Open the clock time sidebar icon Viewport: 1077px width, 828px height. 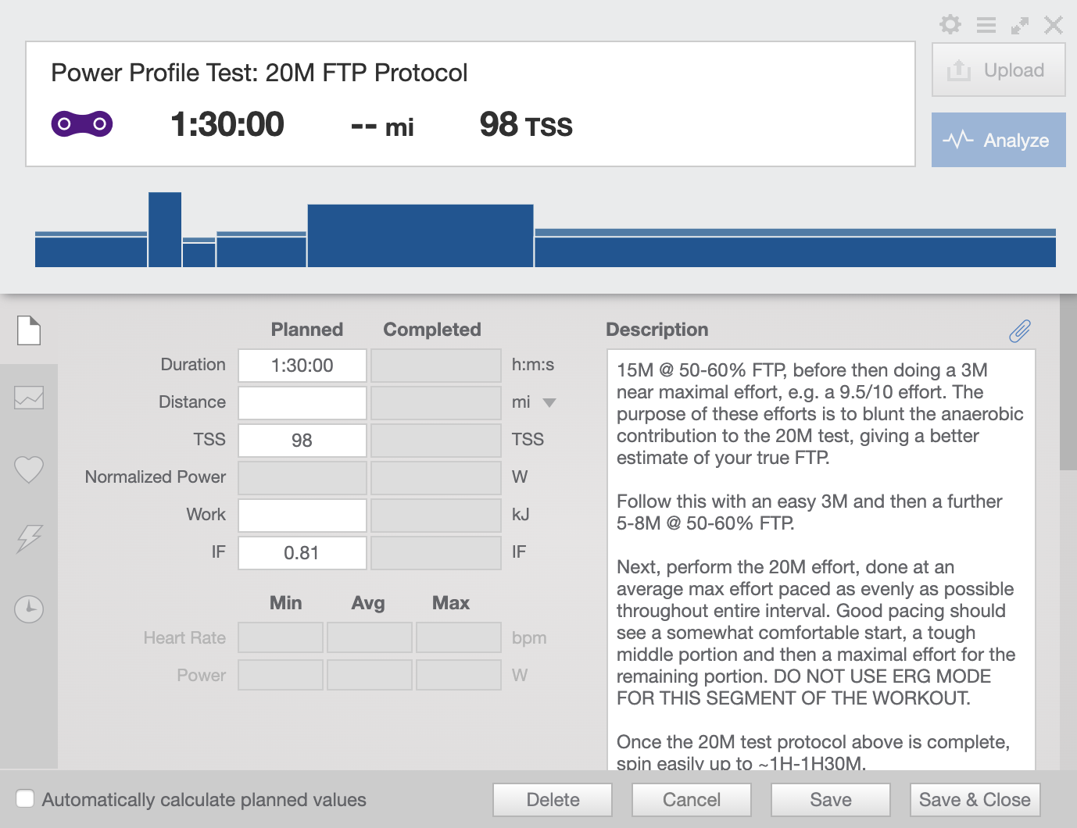click(x=29, y=609)
